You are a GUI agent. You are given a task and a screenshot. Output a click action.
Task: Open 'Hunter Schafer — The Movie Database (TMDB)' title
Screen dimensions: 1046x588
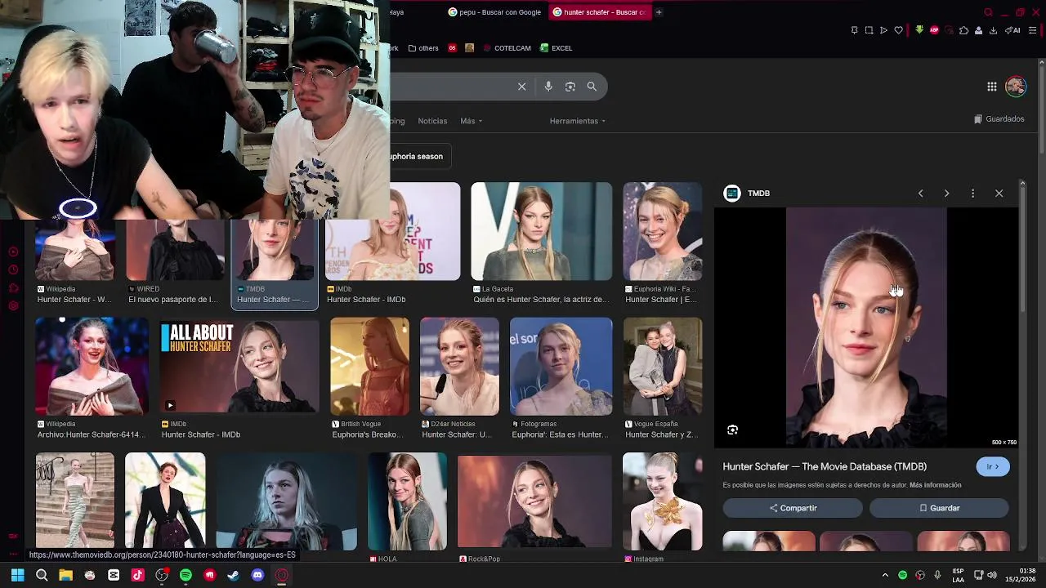click(x=825, y=466)
